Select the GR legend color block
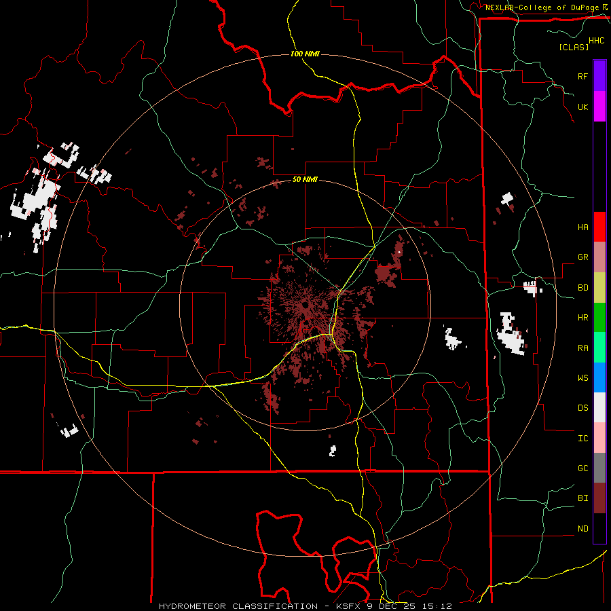 coord(599,257)
